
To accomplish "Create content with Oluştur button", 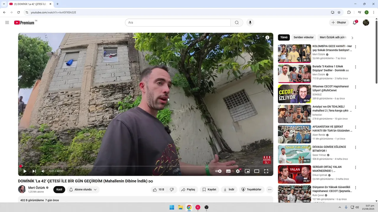I will [339, 23].
